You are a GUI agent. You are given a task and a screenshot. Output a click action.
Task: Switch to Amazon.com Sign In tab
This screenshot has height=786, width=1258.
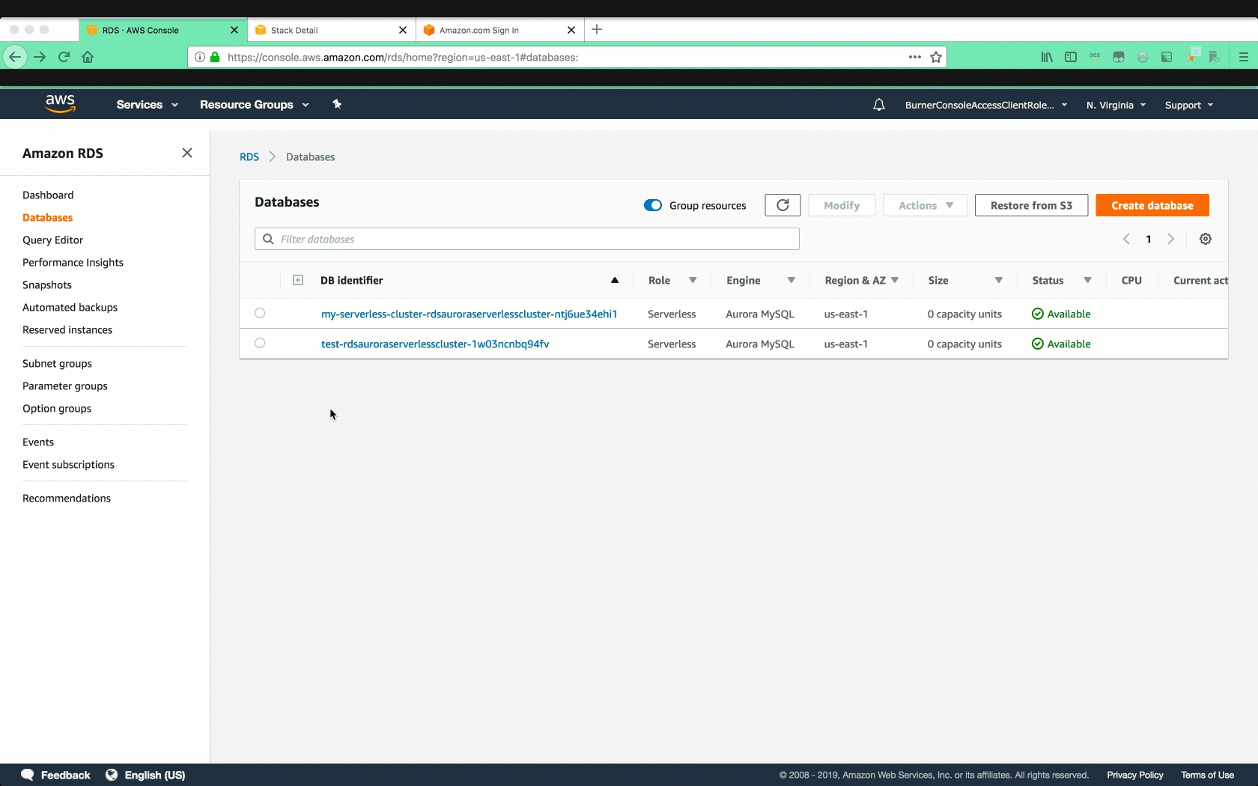pos(499,30)
